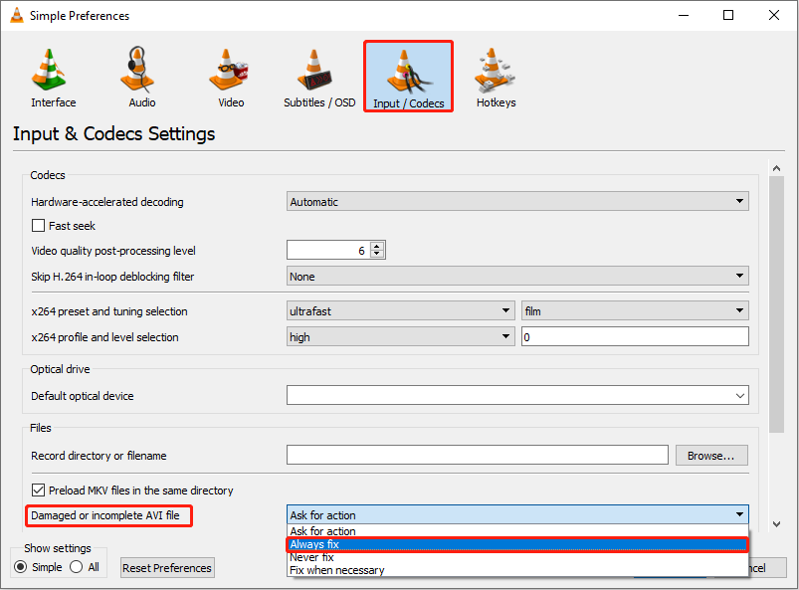The image size is (799, 590).
Task: Open the x264 preset dropdown showing ultrafast
Action: click(401, 310)
